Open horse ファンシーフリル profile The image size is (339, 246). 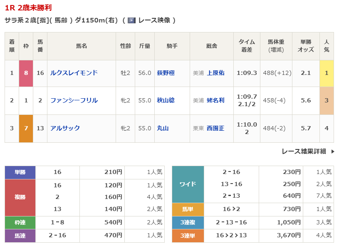(74, 100)
